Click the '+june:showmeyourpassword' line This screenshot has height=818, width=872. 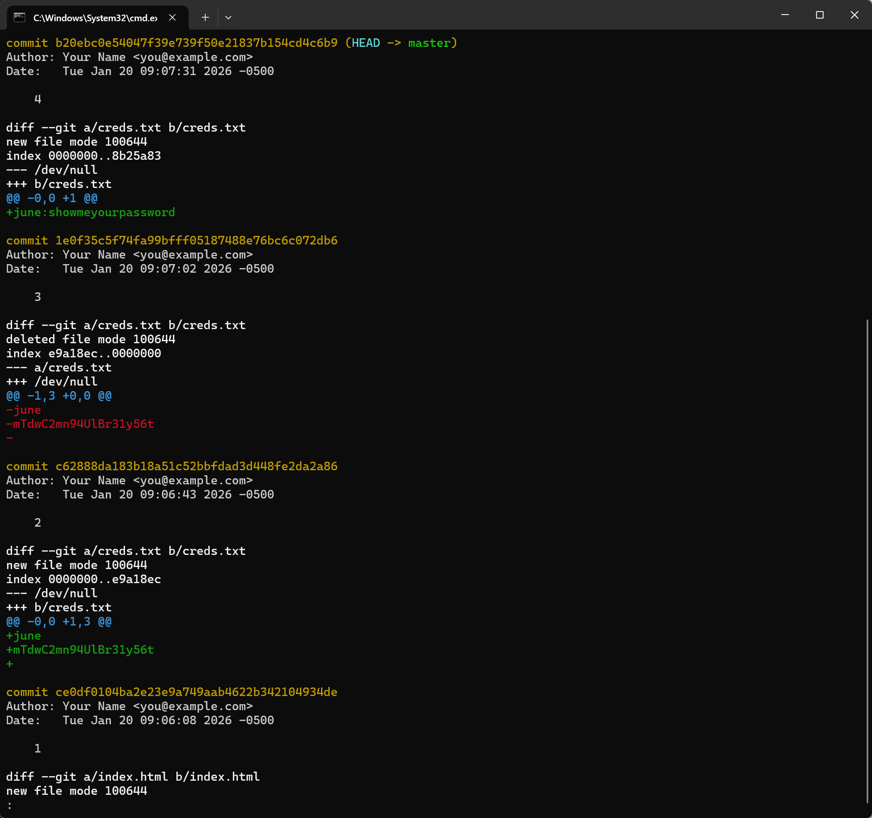click(91, 213)
